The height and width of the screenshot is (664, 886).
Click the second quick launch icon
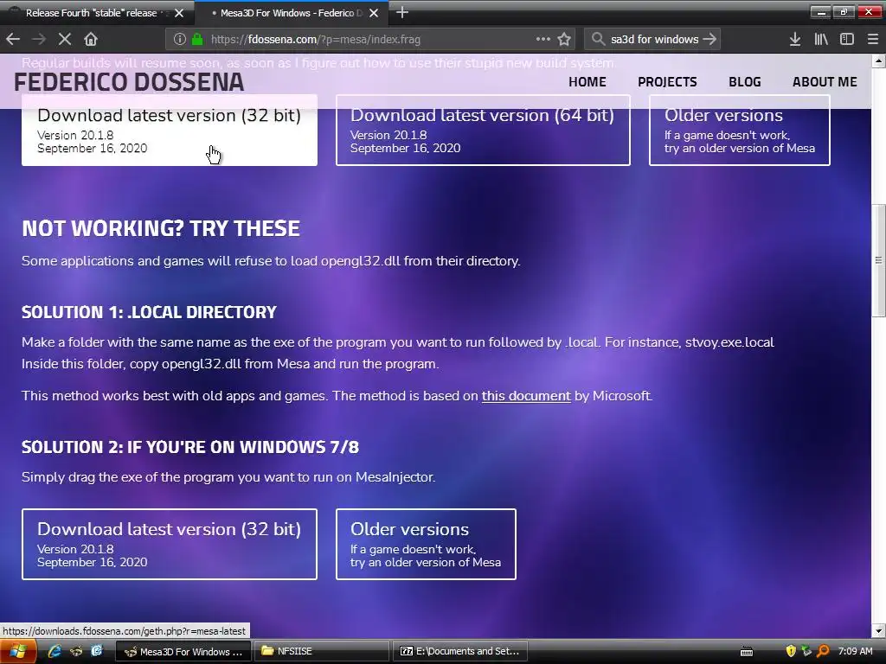[x=76, y=651]
